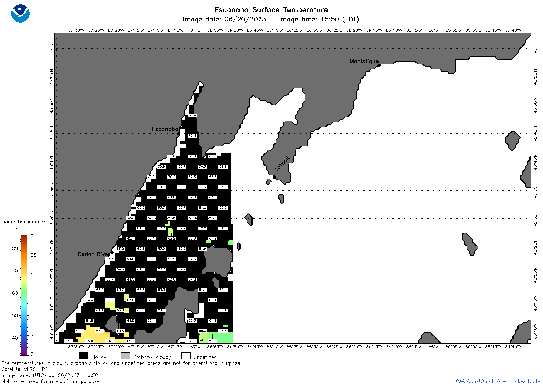Select the 59.0 temperature value
Screen dimensions: 543x386
coord(213,341)
